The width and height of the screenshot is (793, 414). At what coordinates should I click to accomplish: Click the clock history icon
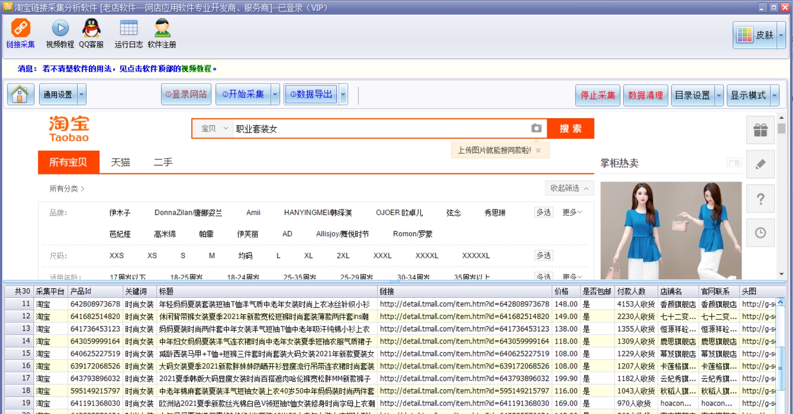click(x=760, y=233)
